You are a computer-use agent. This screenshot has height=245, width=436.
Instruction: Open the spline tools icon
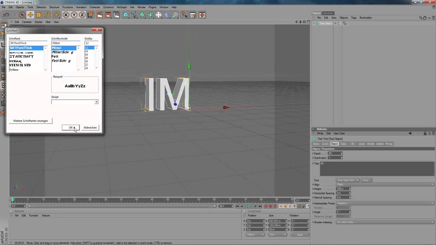click(134, 15)
